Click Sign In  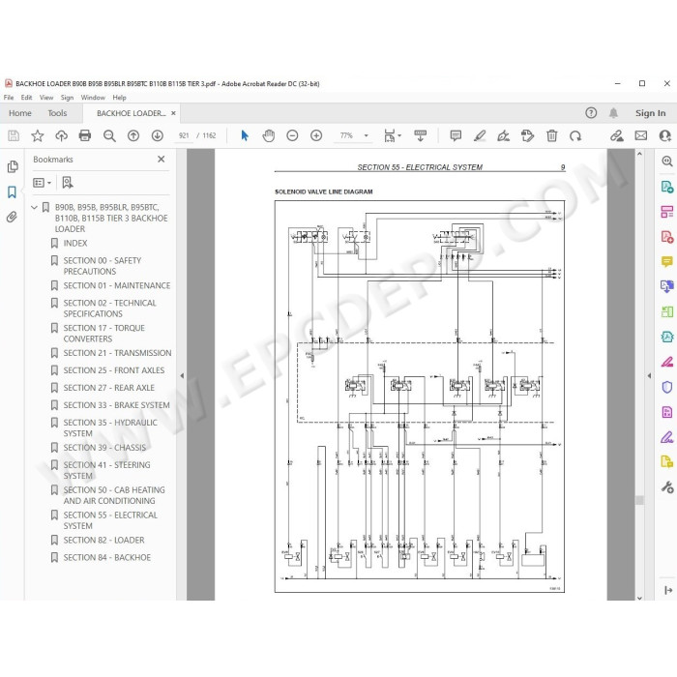click(650, 113)
